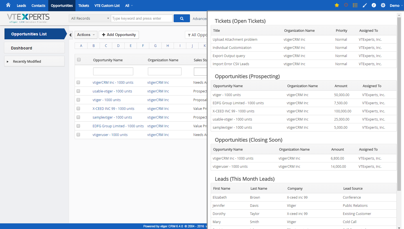The height and width of the screenshot is (229, 404).
Task: Select the vtigerCRM Inc - 1000 units Closing Soon row
Action: point(304,158)
